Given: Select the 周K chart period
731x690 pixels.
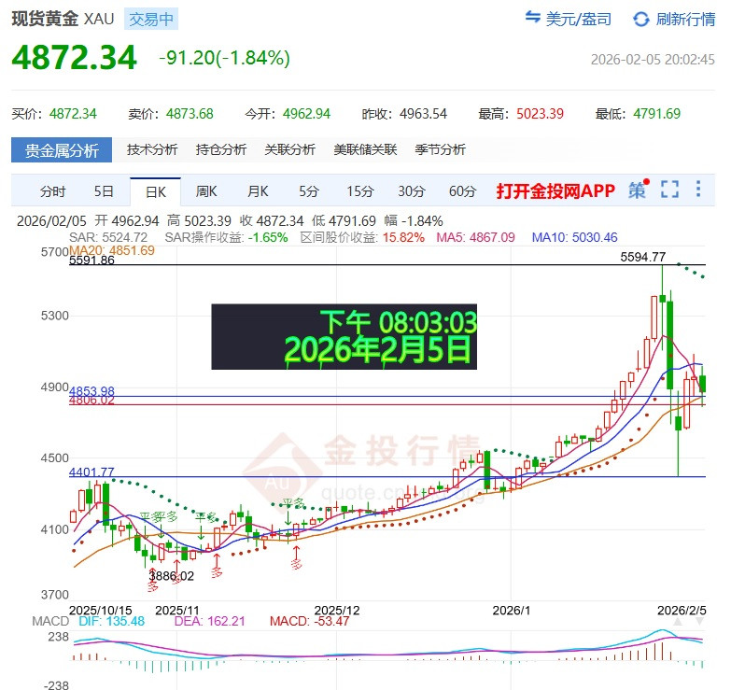Looking at the screenshot, I should [x=206, y=191].
